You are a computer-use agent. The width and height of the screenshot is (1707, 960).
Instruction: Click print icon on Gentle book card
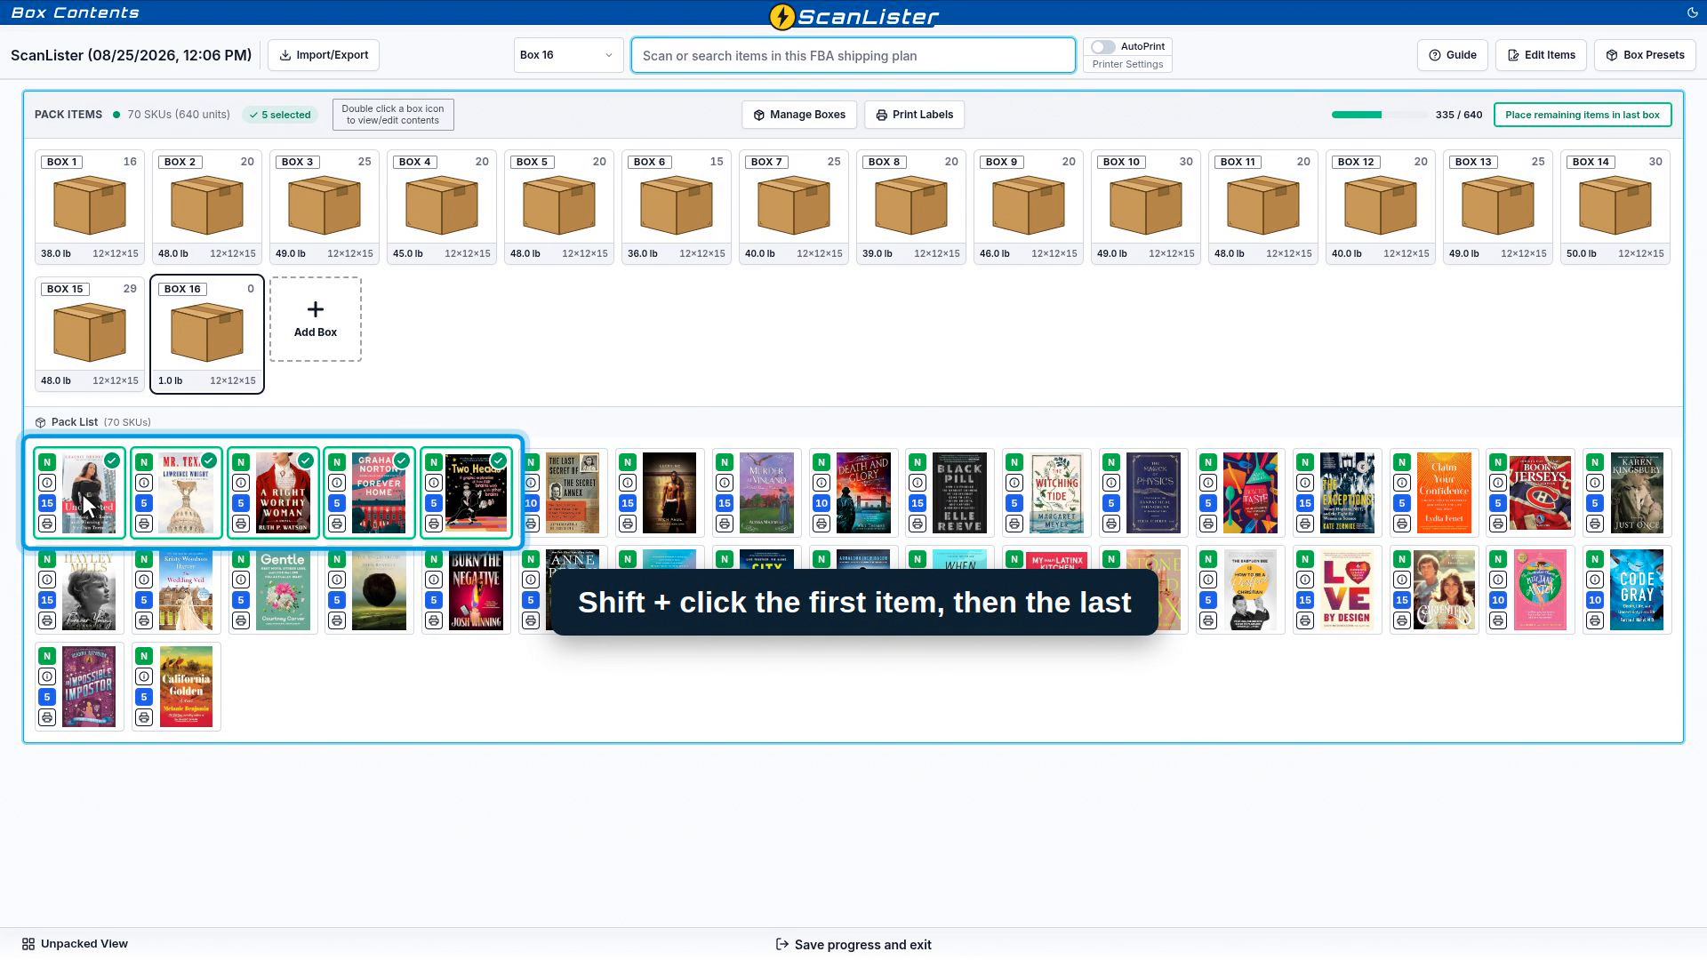click(241, 620)
